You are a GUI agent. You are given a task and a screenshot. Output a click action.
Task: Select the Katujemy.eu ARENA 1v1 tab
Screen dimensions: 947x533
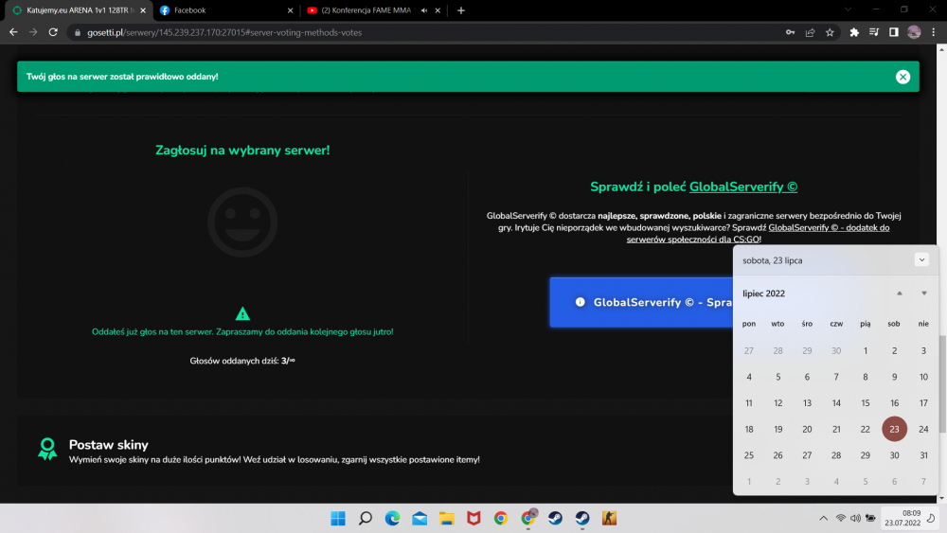79,10
